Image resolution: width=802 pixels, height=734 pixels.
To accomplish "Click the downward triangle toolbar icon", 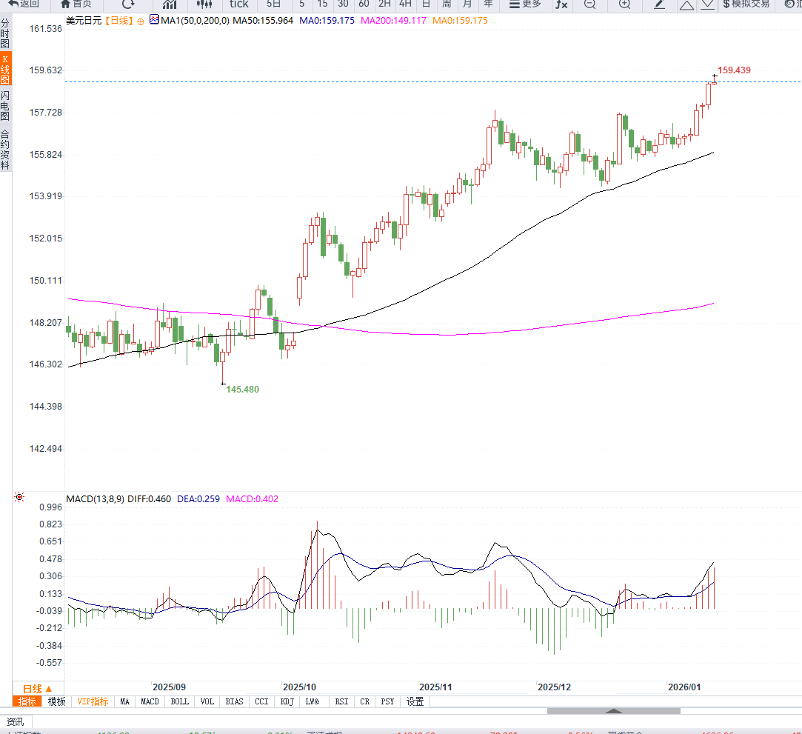I will click(x=707, y=5).
